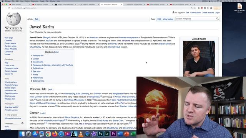Launch Launchpad from the Dock
The height and width of the screenshot is (138, 246).
[x=28, y=134]
